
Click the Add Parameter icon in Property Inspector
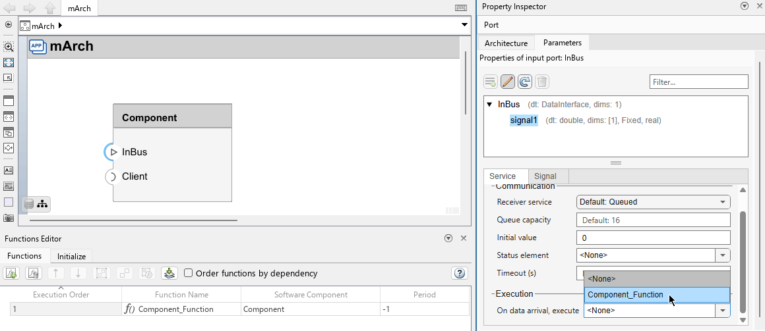click(x=491, y=82)
